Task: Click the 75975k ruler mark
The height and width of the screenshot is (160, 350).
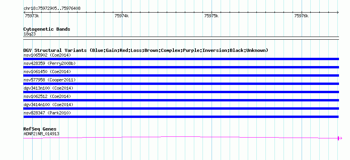Action: click(x=212, y=16)
